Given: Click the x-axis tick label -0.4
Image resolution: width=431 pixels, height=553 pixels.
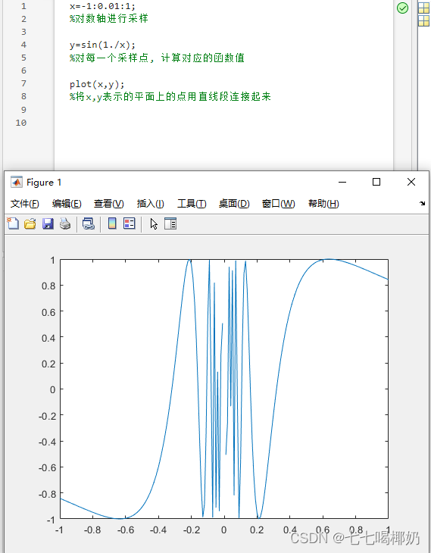Looking at the screenshot, I should point(158,530).
